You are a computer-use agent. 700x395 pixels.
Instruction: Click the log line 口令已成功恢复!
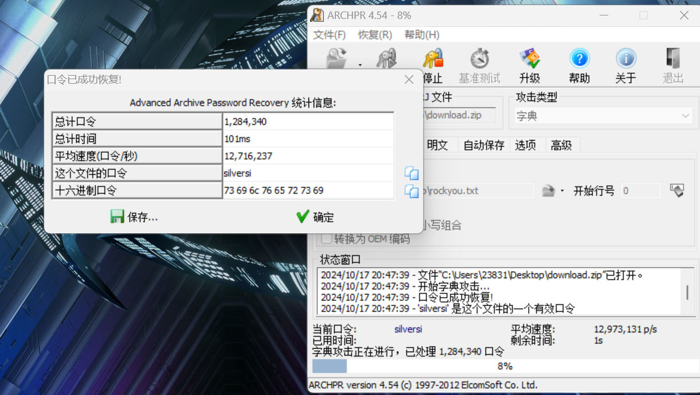(x=407, y=298)
